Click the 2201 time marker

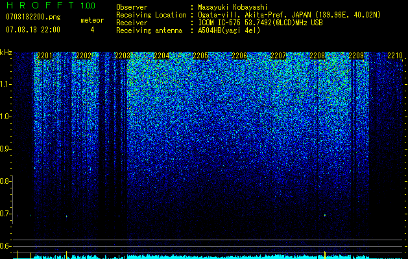[x=45, y=56]
